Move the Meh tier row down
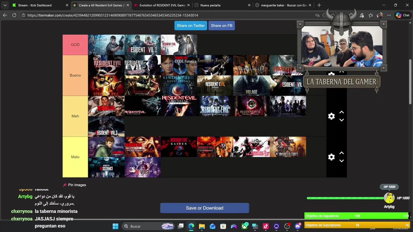This screenshot has height=232, width=413. (341, 120)
